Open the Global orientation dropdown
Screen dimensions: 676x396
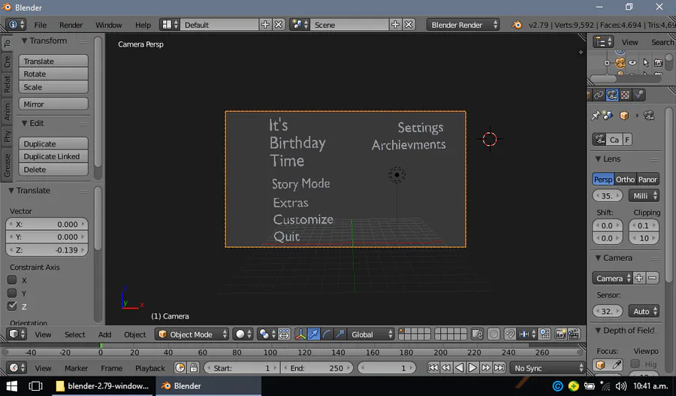(371, 334)
